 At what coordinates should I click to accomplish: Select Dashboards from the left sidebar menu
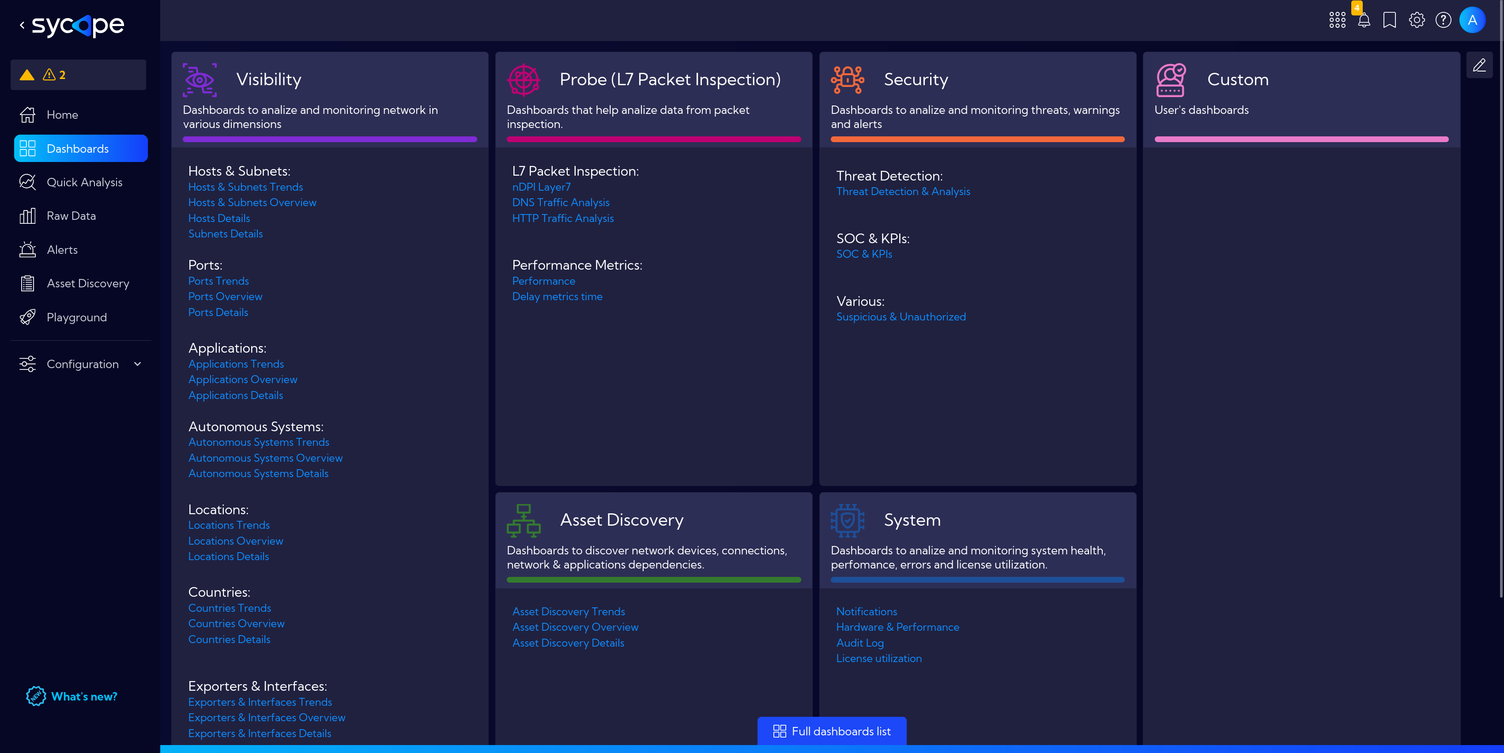[80, 148]
